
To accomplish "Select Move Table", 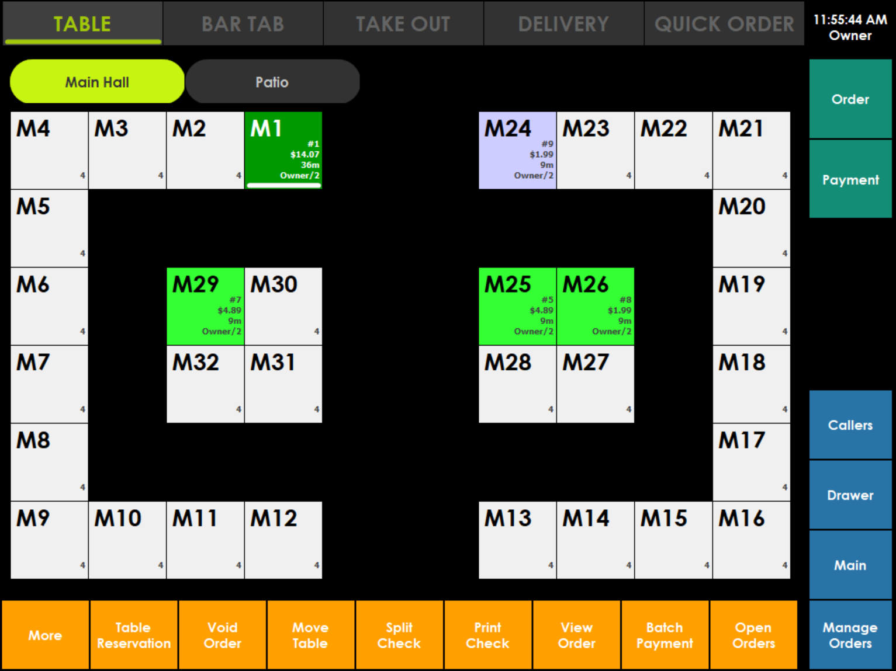I will pos(311,635).
